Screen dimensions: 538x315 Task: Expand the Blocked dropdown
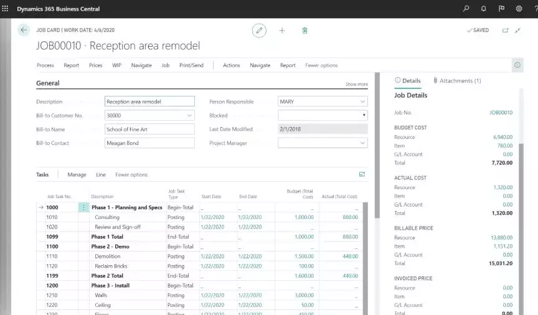tap(363, 115)
